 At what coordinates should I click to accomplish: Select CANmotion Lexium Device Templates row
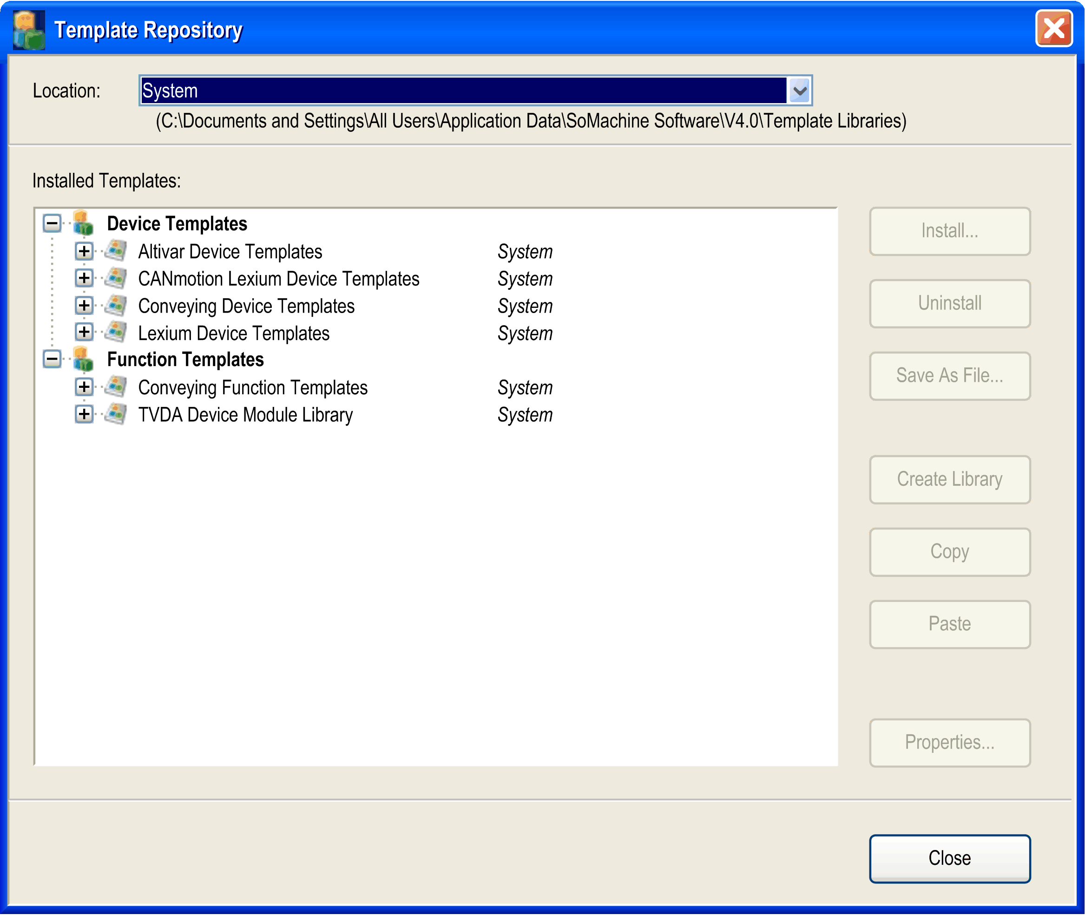(279, 279)
